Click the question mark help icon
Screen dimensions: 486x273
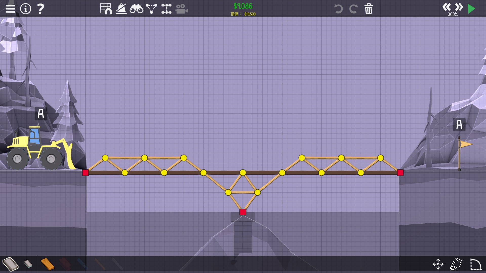[40, 9]
